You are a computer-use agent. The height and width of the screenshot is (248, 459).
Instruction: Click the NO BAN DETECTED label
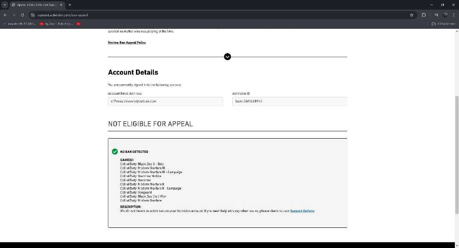coord(134,152)
